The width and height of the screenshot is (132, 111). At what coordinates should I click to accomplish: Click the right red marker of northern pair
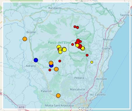78,28
